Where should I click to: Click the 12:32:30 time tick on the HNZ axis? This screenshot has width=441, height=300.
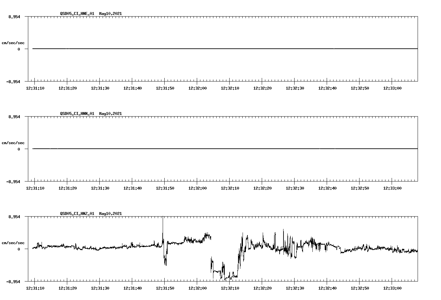pyautogui.click(x=295, y=288)
